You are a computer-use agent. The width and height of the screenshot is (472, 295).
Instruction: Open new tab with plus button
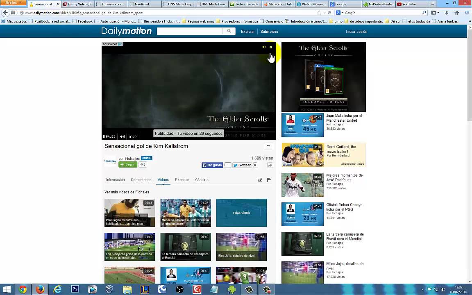433,4
